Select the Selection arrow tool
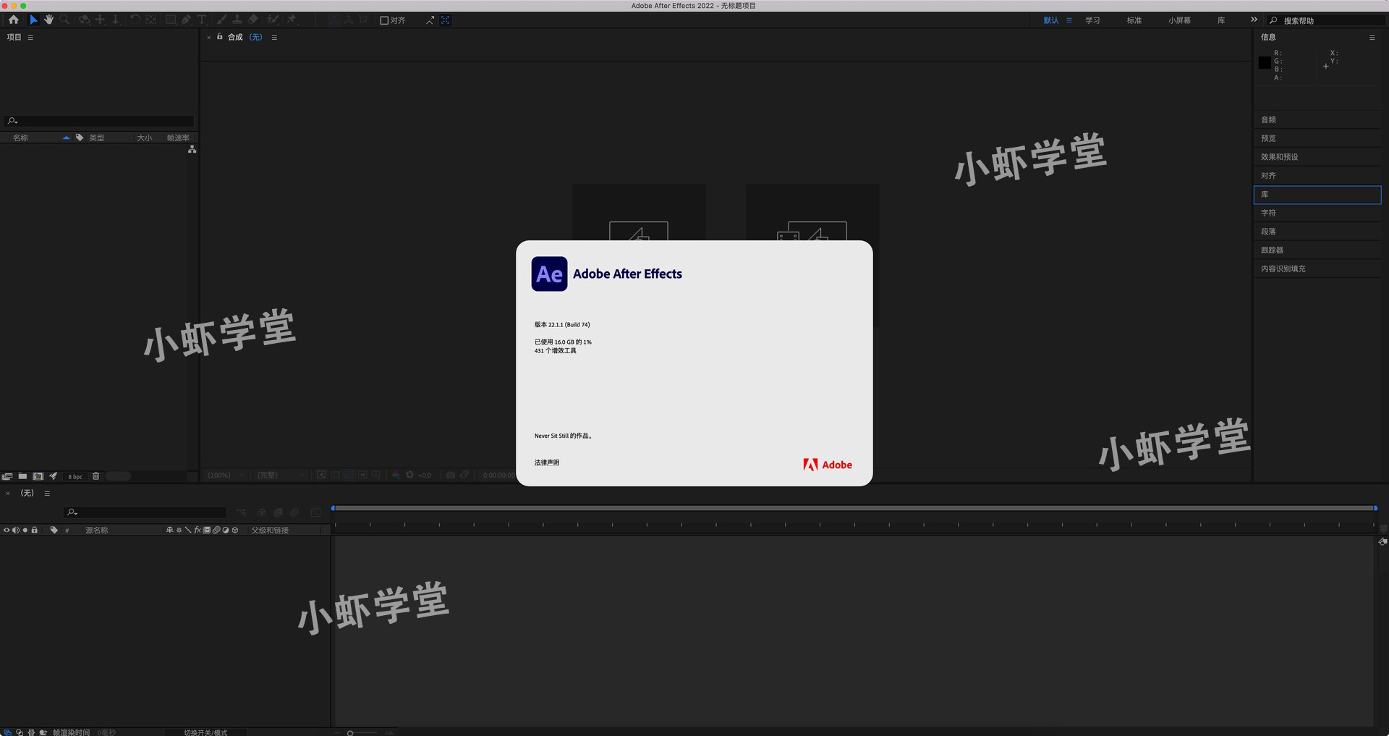 tap(33, 20)
